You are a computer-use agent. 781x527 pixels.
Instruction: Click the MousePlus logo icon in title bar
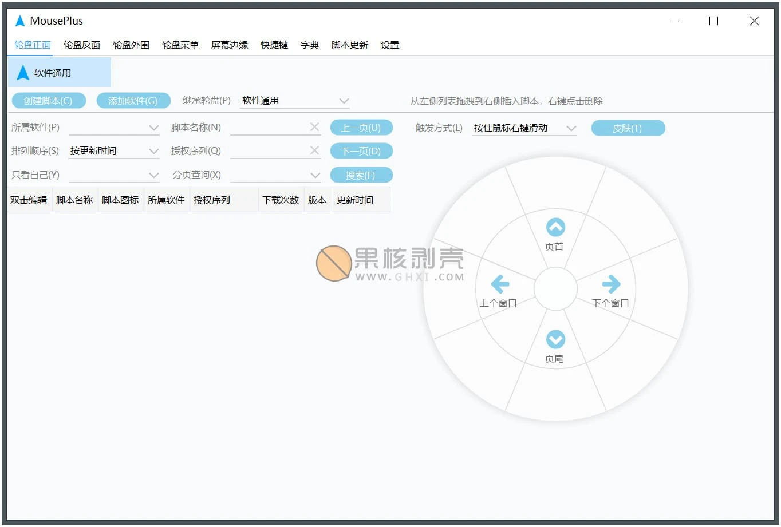pos(19,20)
